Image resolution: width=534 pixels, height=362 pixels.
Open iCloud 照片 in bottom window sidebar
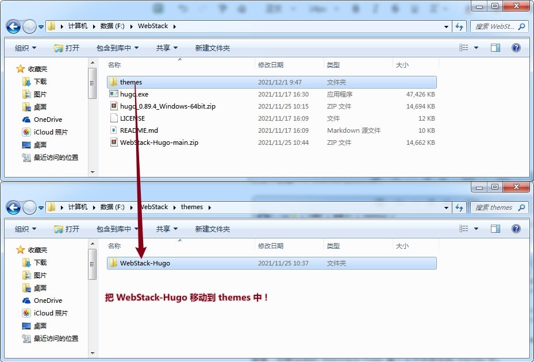tap(45, 313)
